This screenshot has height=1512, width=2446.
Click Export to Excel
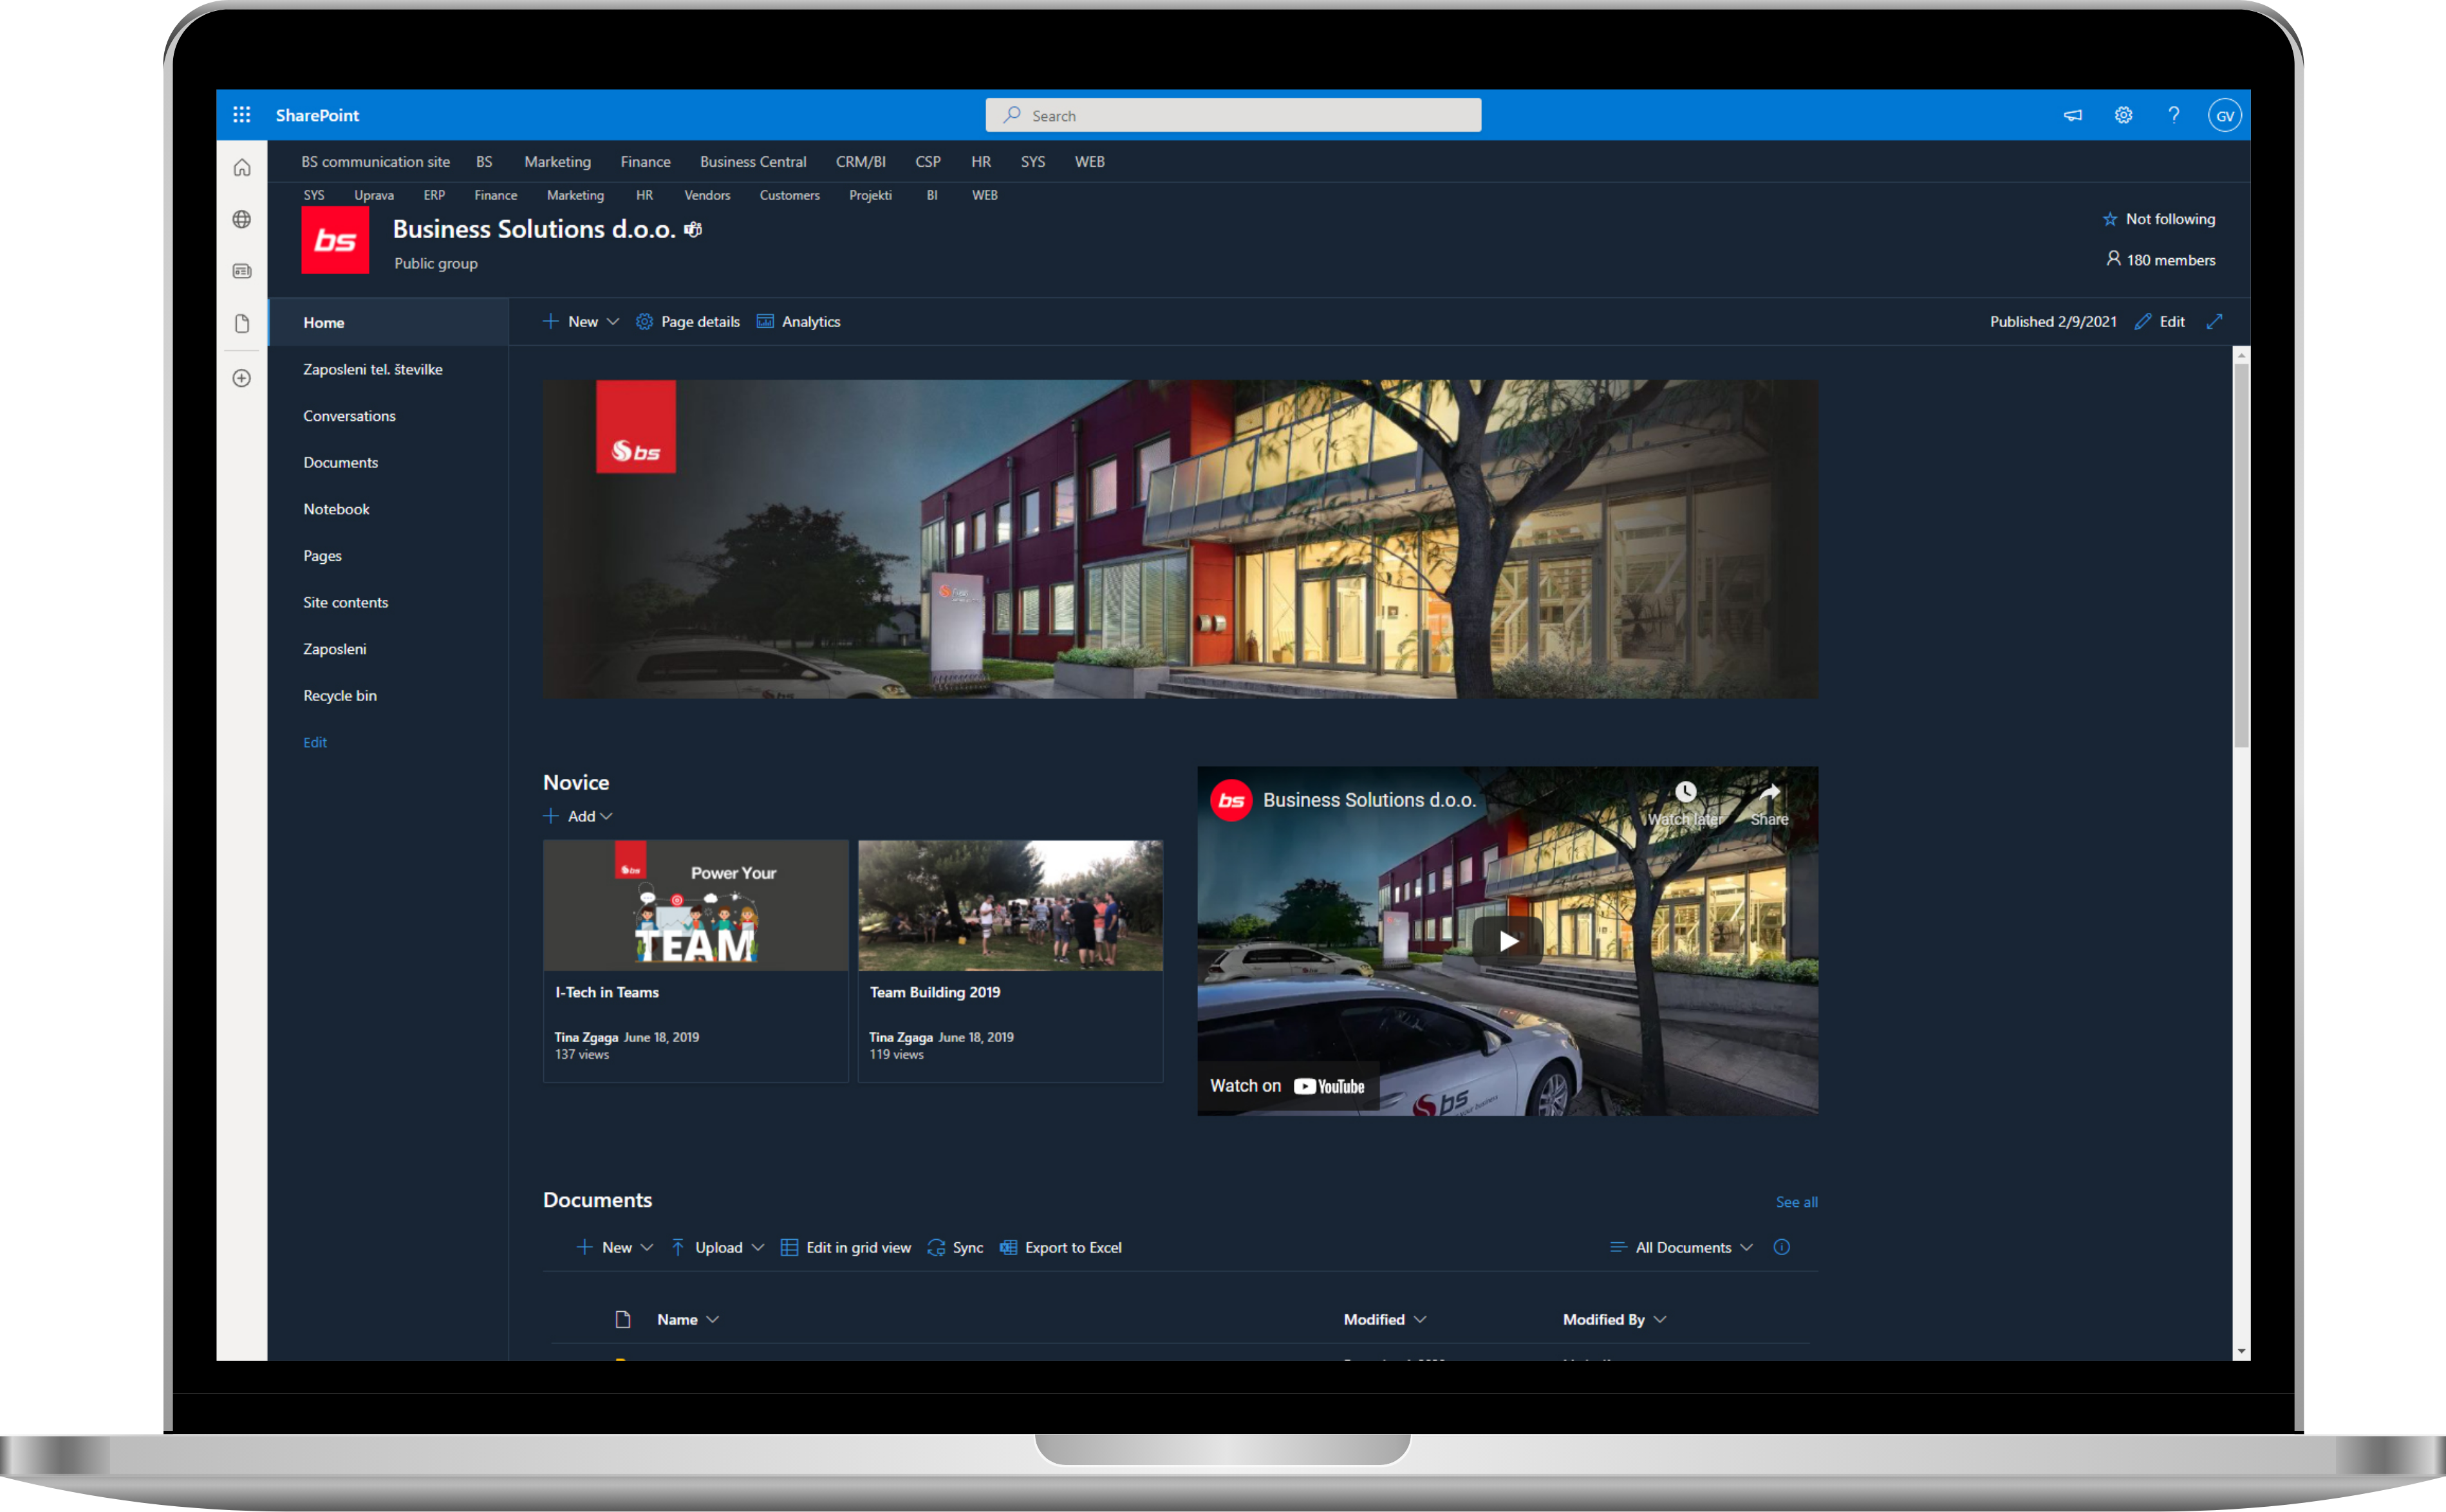coord(1060,1248)
